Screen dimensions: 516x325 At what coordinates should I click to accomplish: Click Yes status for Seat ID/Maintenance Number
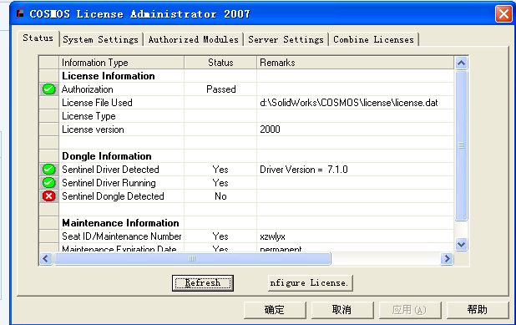tap(220, 236)
